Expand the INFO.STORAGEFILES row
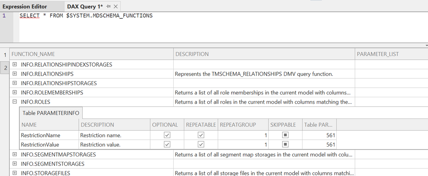 pyautogui.click(x=14, y=173)
